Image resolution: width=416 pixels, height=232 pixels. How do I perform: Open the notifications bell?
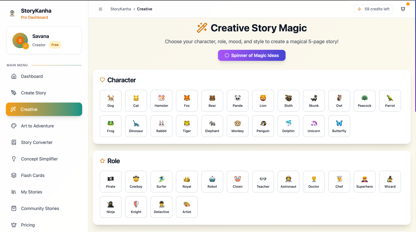coord(403,9)
